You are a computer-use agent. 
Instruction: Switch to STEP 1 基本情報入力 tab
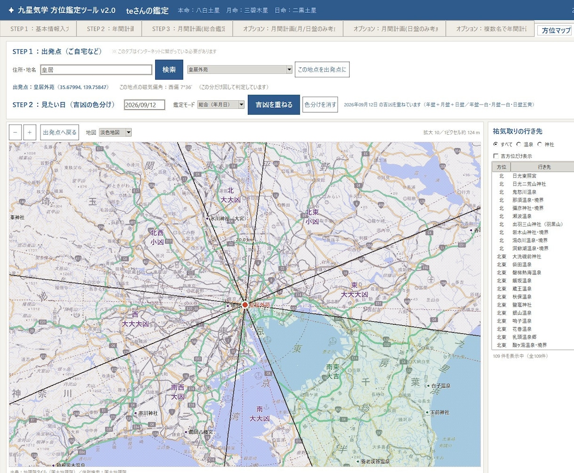[x=39, y=29]
